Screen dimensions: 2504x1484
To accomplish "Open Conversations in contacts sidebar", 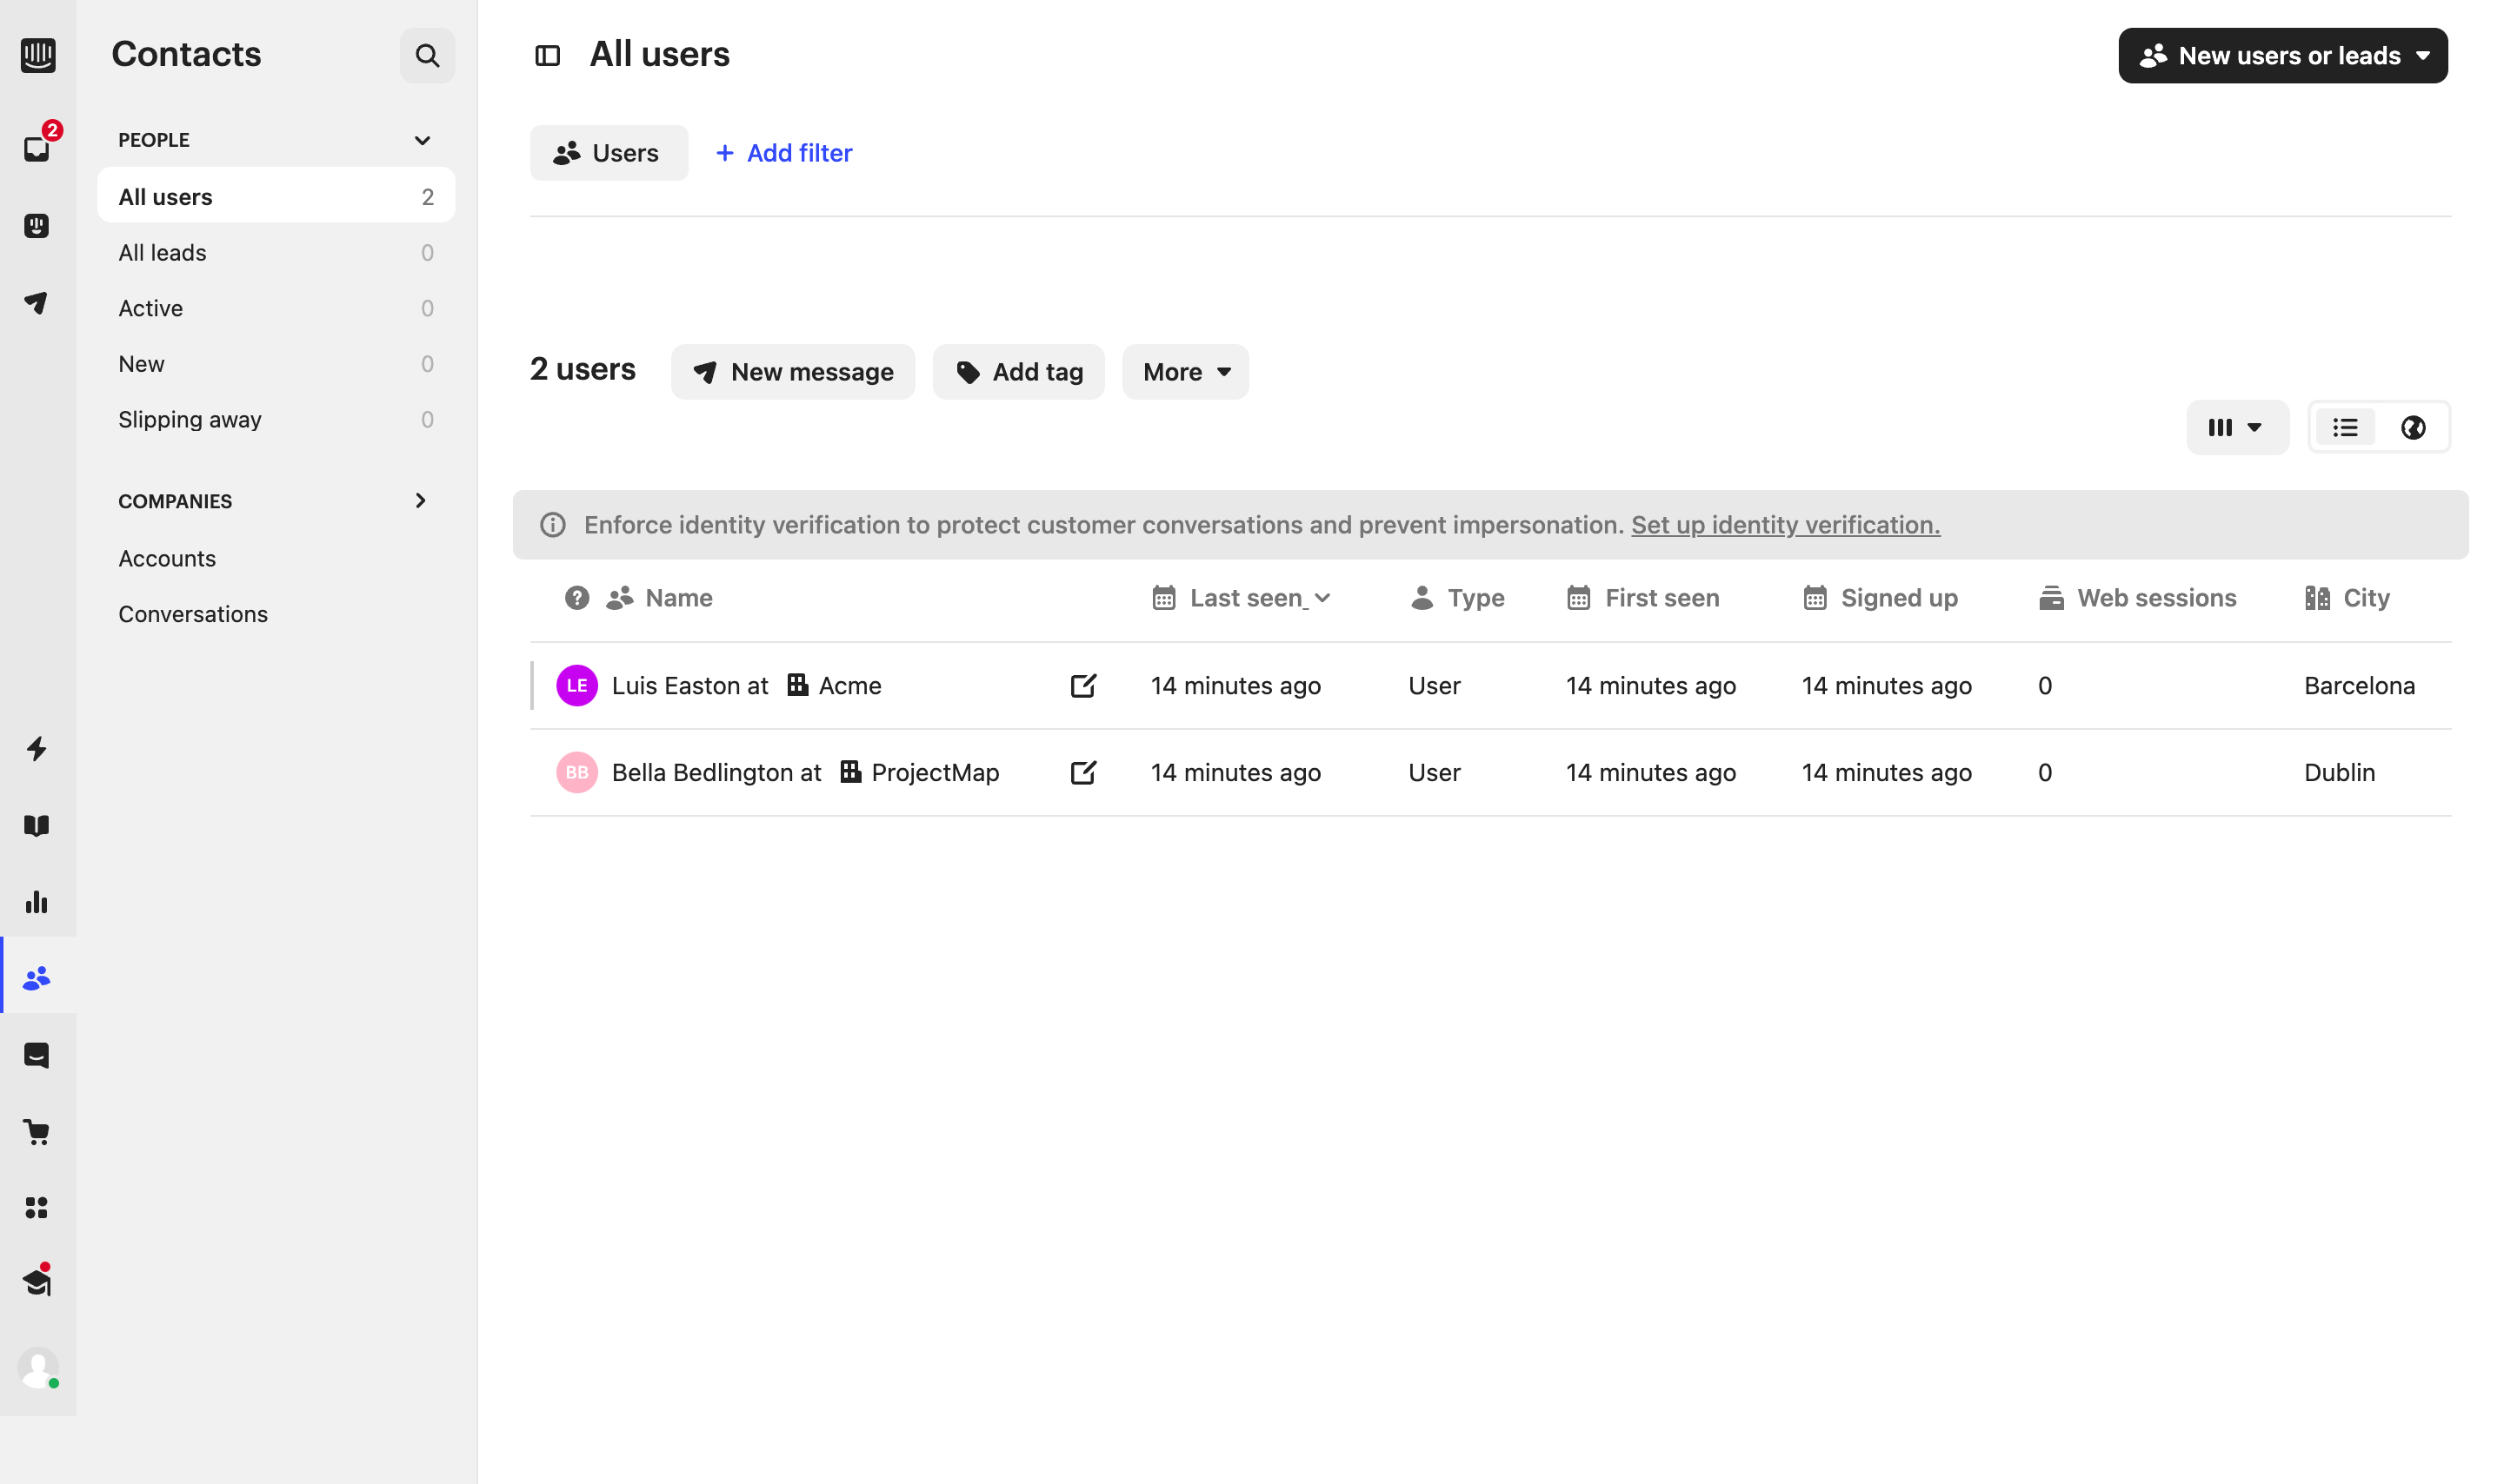I will (193, 614).
